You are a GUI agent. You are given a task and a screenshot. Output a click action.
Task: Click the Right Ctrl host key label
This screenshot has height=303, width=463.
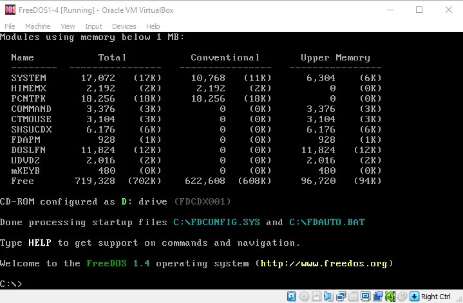coord(436,297)
